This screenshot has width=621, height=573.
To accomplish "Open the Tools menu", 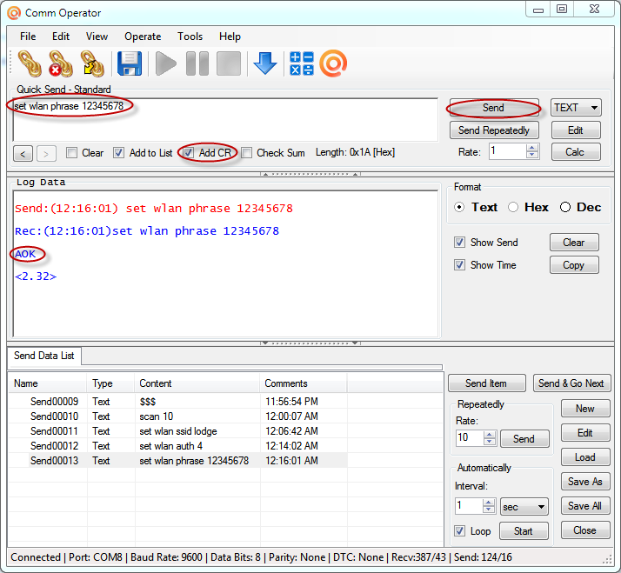I will pos(190,37).
